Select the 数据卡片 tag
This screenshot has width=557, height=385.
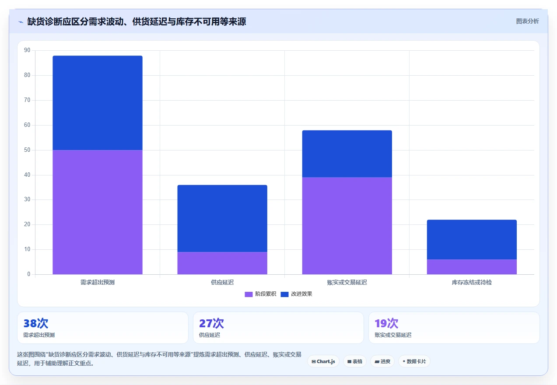(414, 361)
